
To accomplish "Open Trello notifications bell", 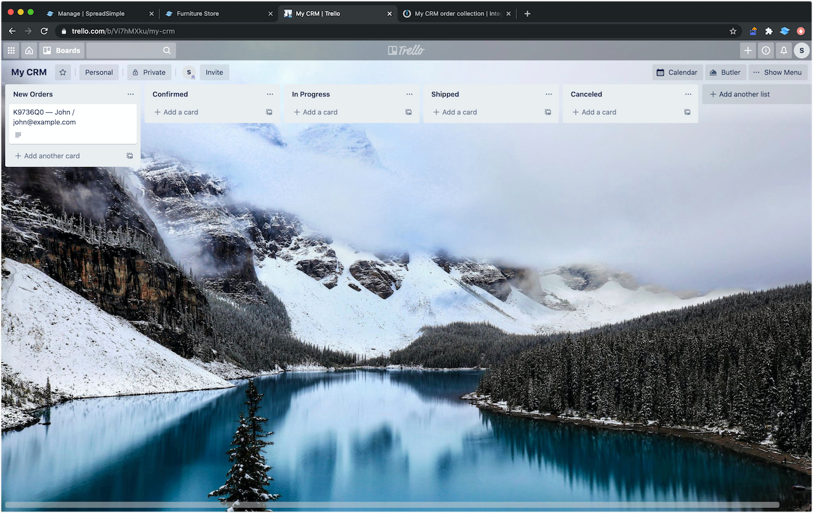I will [783, 50].
